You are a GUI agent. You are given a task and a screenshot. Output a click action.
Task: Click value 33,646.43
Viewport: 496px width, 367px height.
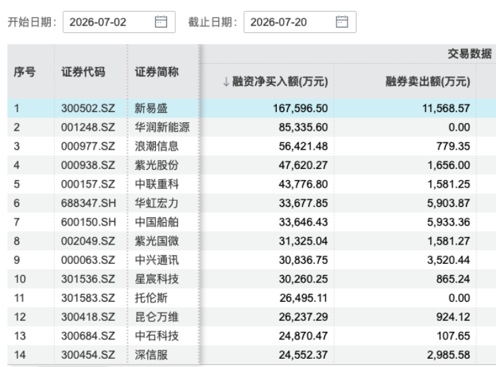coord(303,222)
